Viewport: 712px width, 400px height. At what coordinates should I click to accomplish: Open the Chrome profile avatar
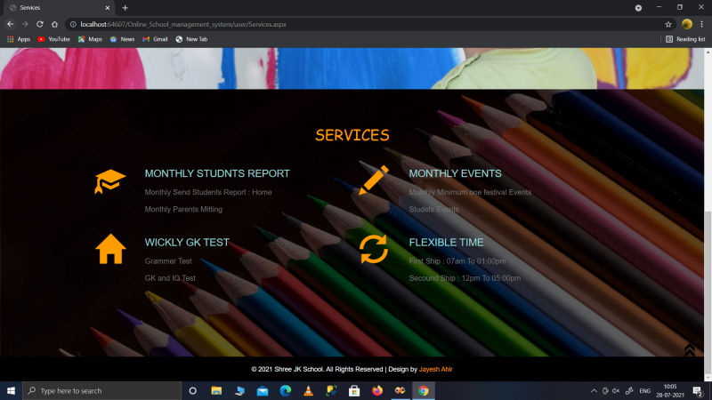click(686, 24)
